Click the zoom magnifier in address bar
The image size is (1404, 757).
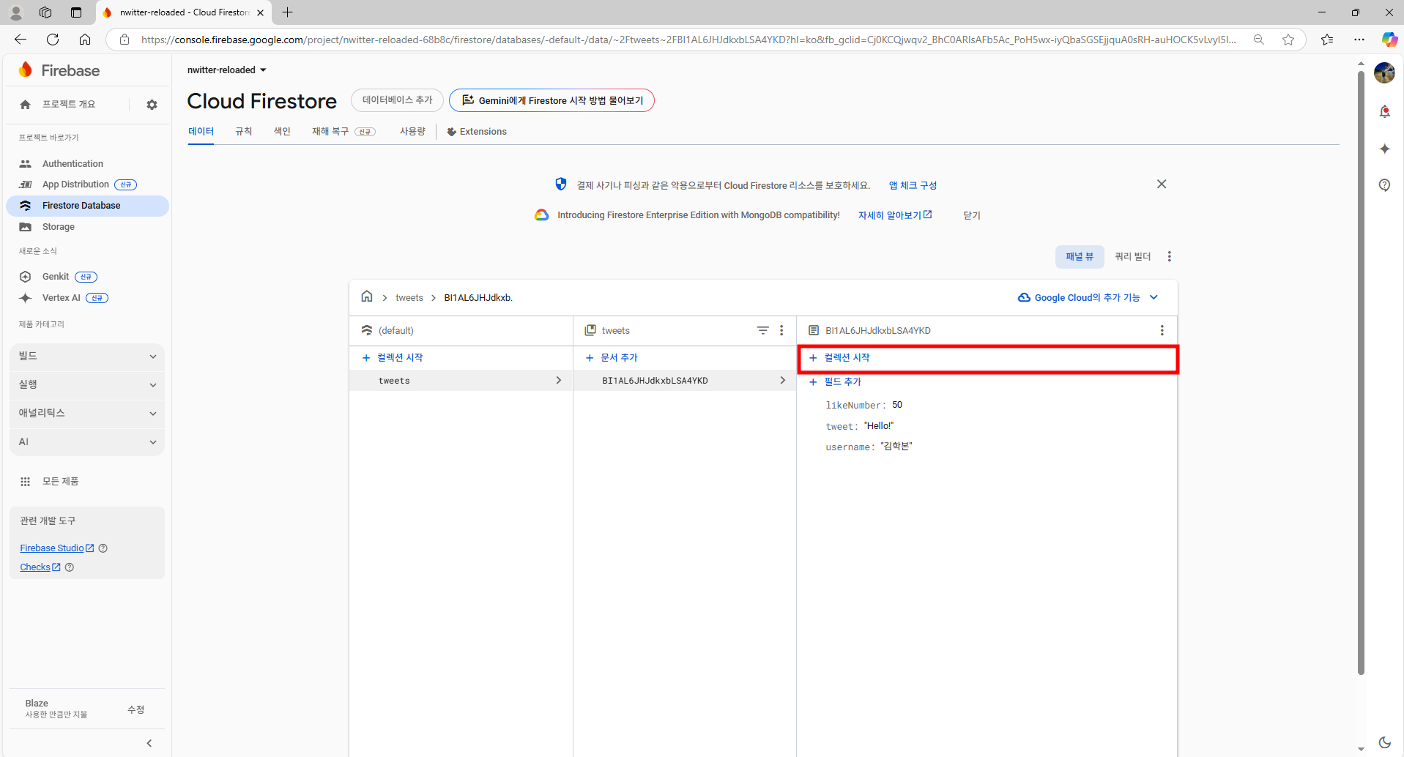[x=1259, y=40]
